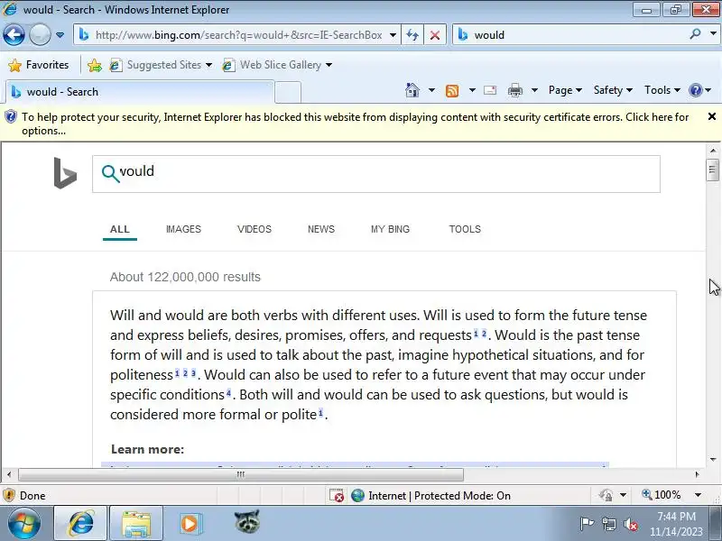This screenshot has height=541, width=722.
Task: Click the 100% zoom level button
Action: click(x=662, y=495)
